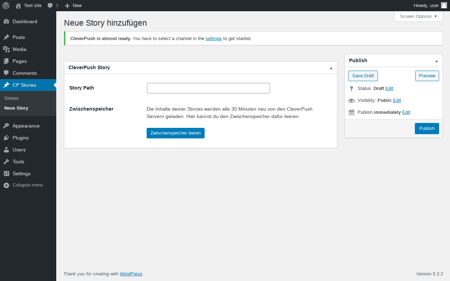Viewport: 450px width, 281px height.
Task: Click the Story Path text field
Action: (208, 88)
